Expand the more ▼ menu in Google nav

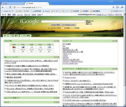pos(40,15)
